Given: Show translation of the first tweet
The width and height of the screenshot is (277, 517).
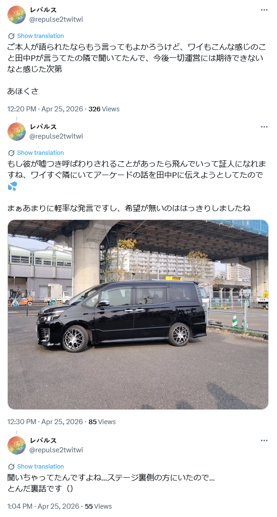Looking at the screenshot, I should coord(41,36).
